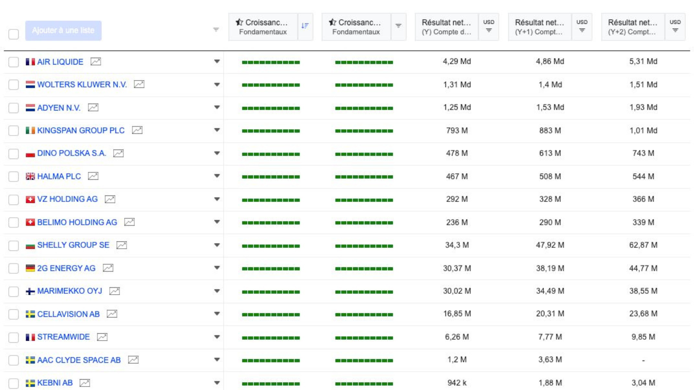Open the HALMA PLC stock link
Image resolution: width=694 pixels, height=390 pixels.
[59, 176]
